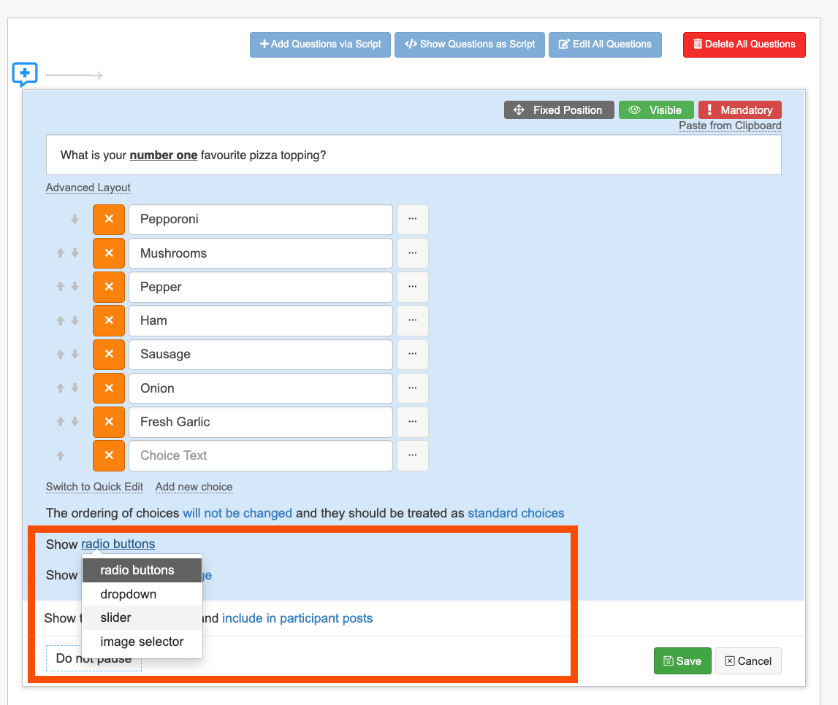Screen dimensions: 838x705
Task: Delete the Sausage choice using orange X
Action: [109, 355]
